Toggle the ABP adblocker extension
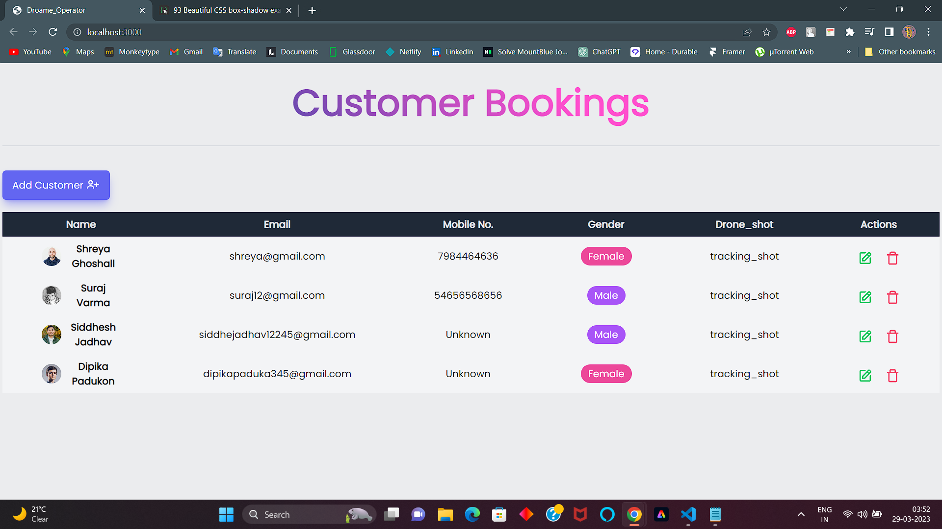 [791, 32]
